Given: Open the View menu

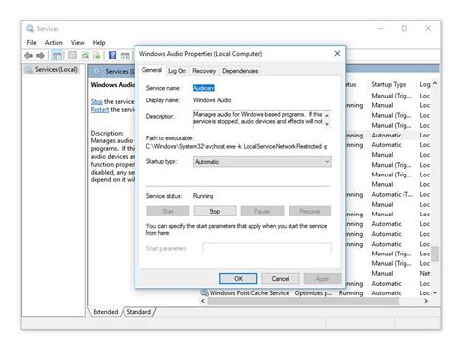Looking at the screenshot, I should tap(78, 43).
